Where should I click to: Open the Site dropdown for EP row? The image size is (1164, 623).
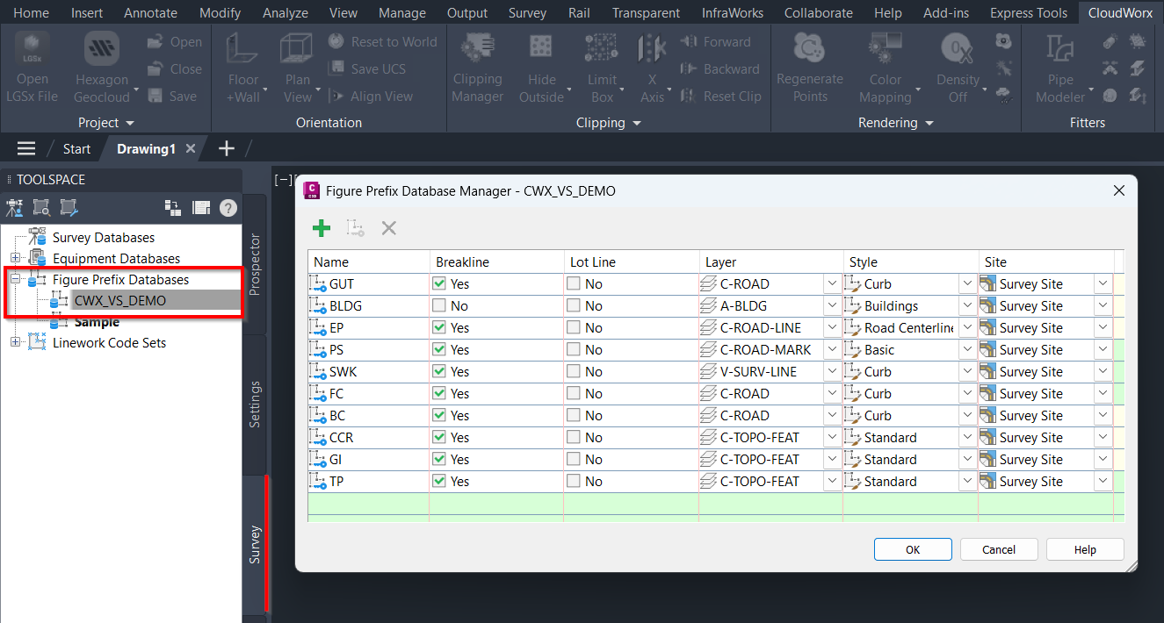[x=1103, y=328]
